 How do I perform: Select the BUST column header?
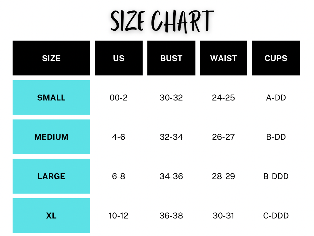(x=171, y=58)
